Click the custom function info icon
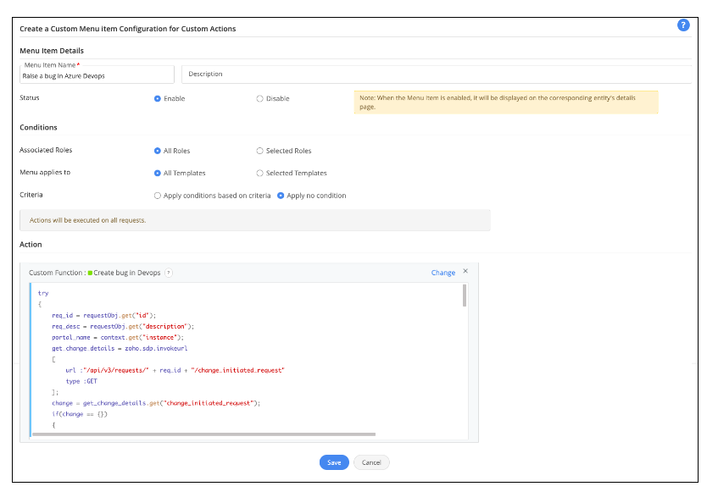Screen dimensions: 707x492 pos(169,273)
